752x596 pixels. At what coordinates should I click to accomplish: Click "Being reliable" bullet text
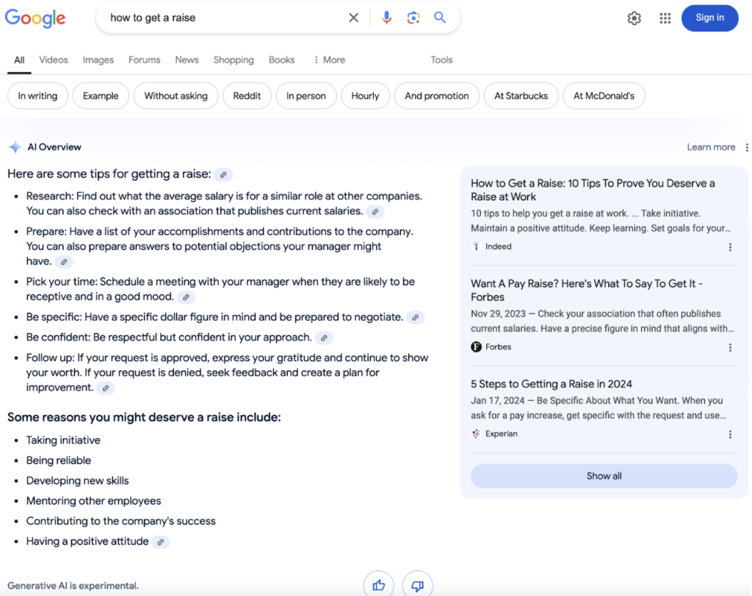pos(59,460)
